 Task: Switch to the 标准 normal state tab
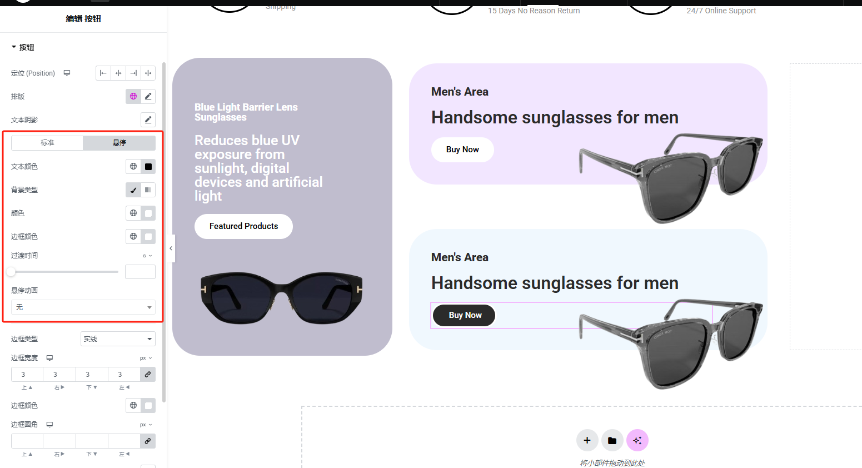point(47,143)
